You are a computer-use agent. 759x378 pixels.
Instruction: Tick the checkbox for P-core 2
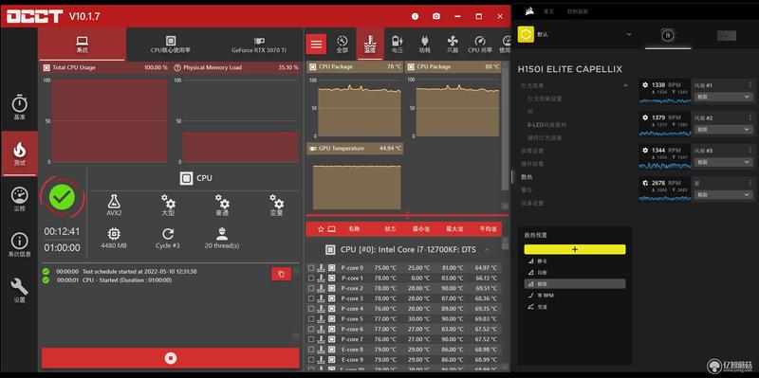click(x=311, y=288)
